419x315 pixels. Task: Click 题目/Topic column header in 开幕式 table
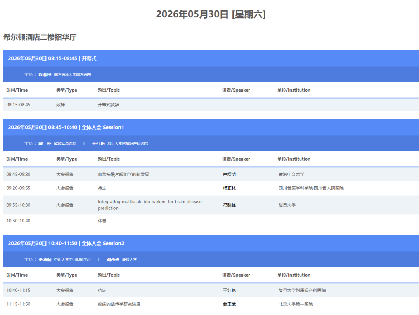pos(109,90)
